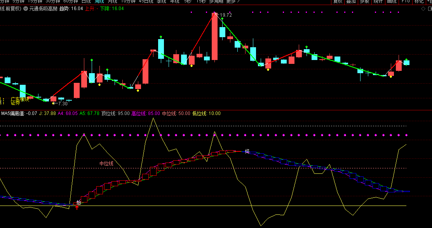
Task: Switch to 年线 yearly period
Action: tap(175, 2)
